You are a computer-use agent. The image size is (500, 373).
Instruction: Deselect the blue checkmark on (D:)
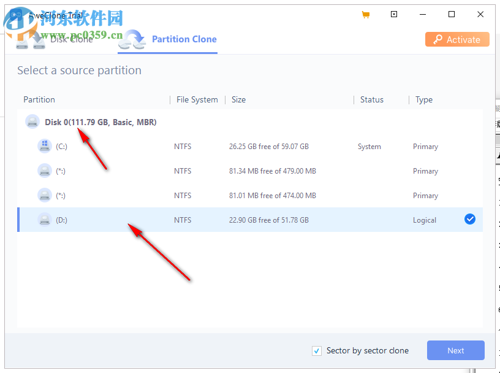469,218
